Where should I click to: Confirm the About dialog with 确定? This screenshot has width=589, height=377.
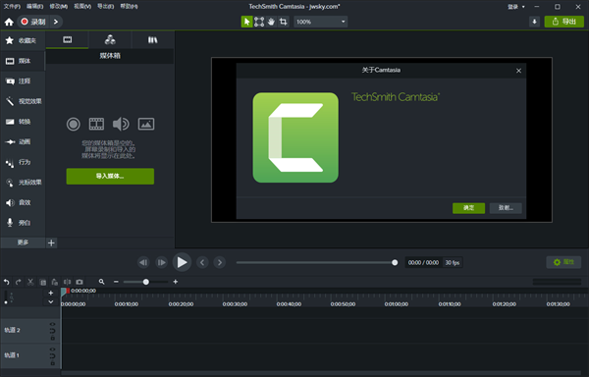click(x=468, y=208)
